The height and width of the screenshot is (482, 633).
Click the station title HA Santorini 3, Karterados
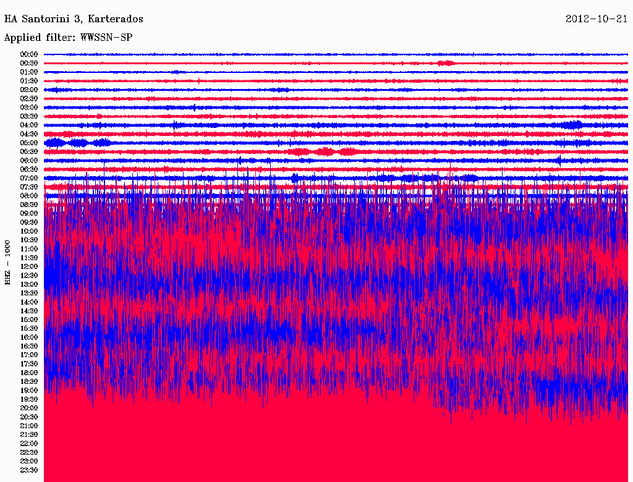[74, 19]
